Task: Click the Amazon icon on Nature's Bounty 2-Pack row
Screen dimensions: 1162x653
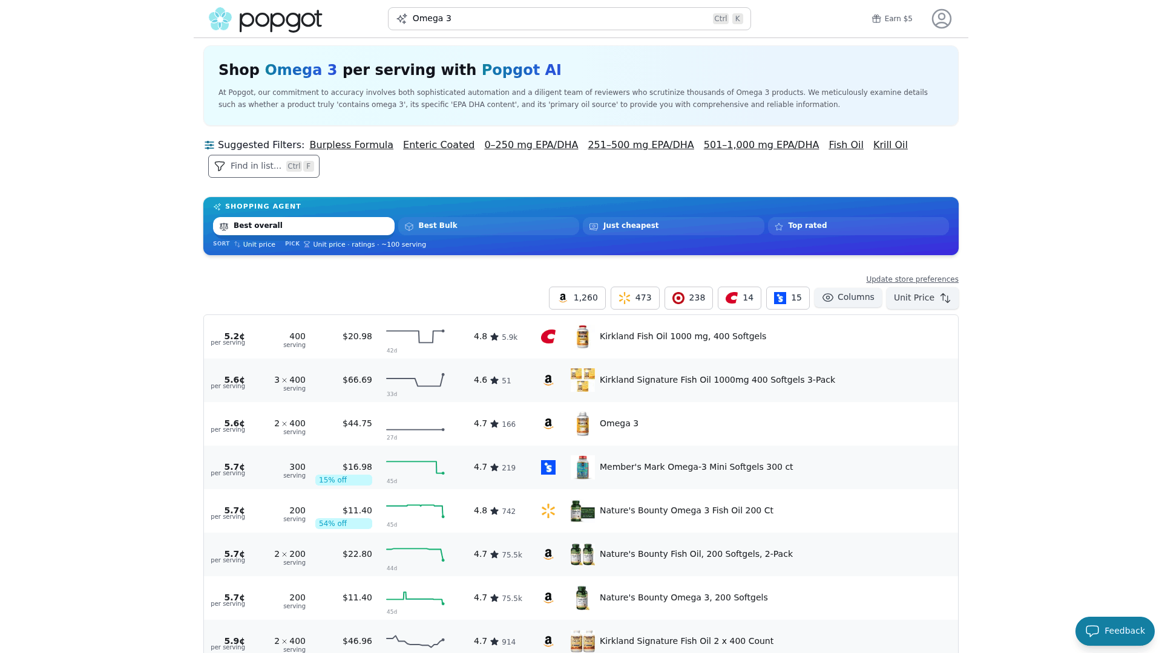Action: pyautogui.click(x=548, y=554)
